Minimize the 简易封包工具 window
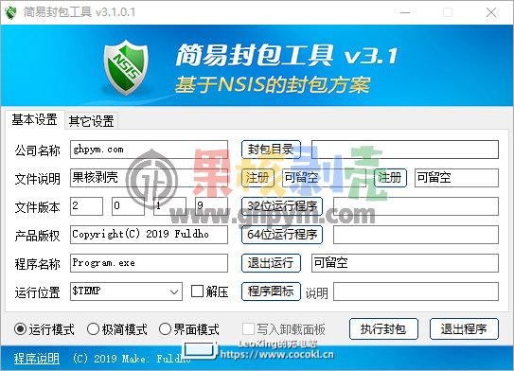The width and height of the screenshot is (514, 371). click(x=405, y=12)
